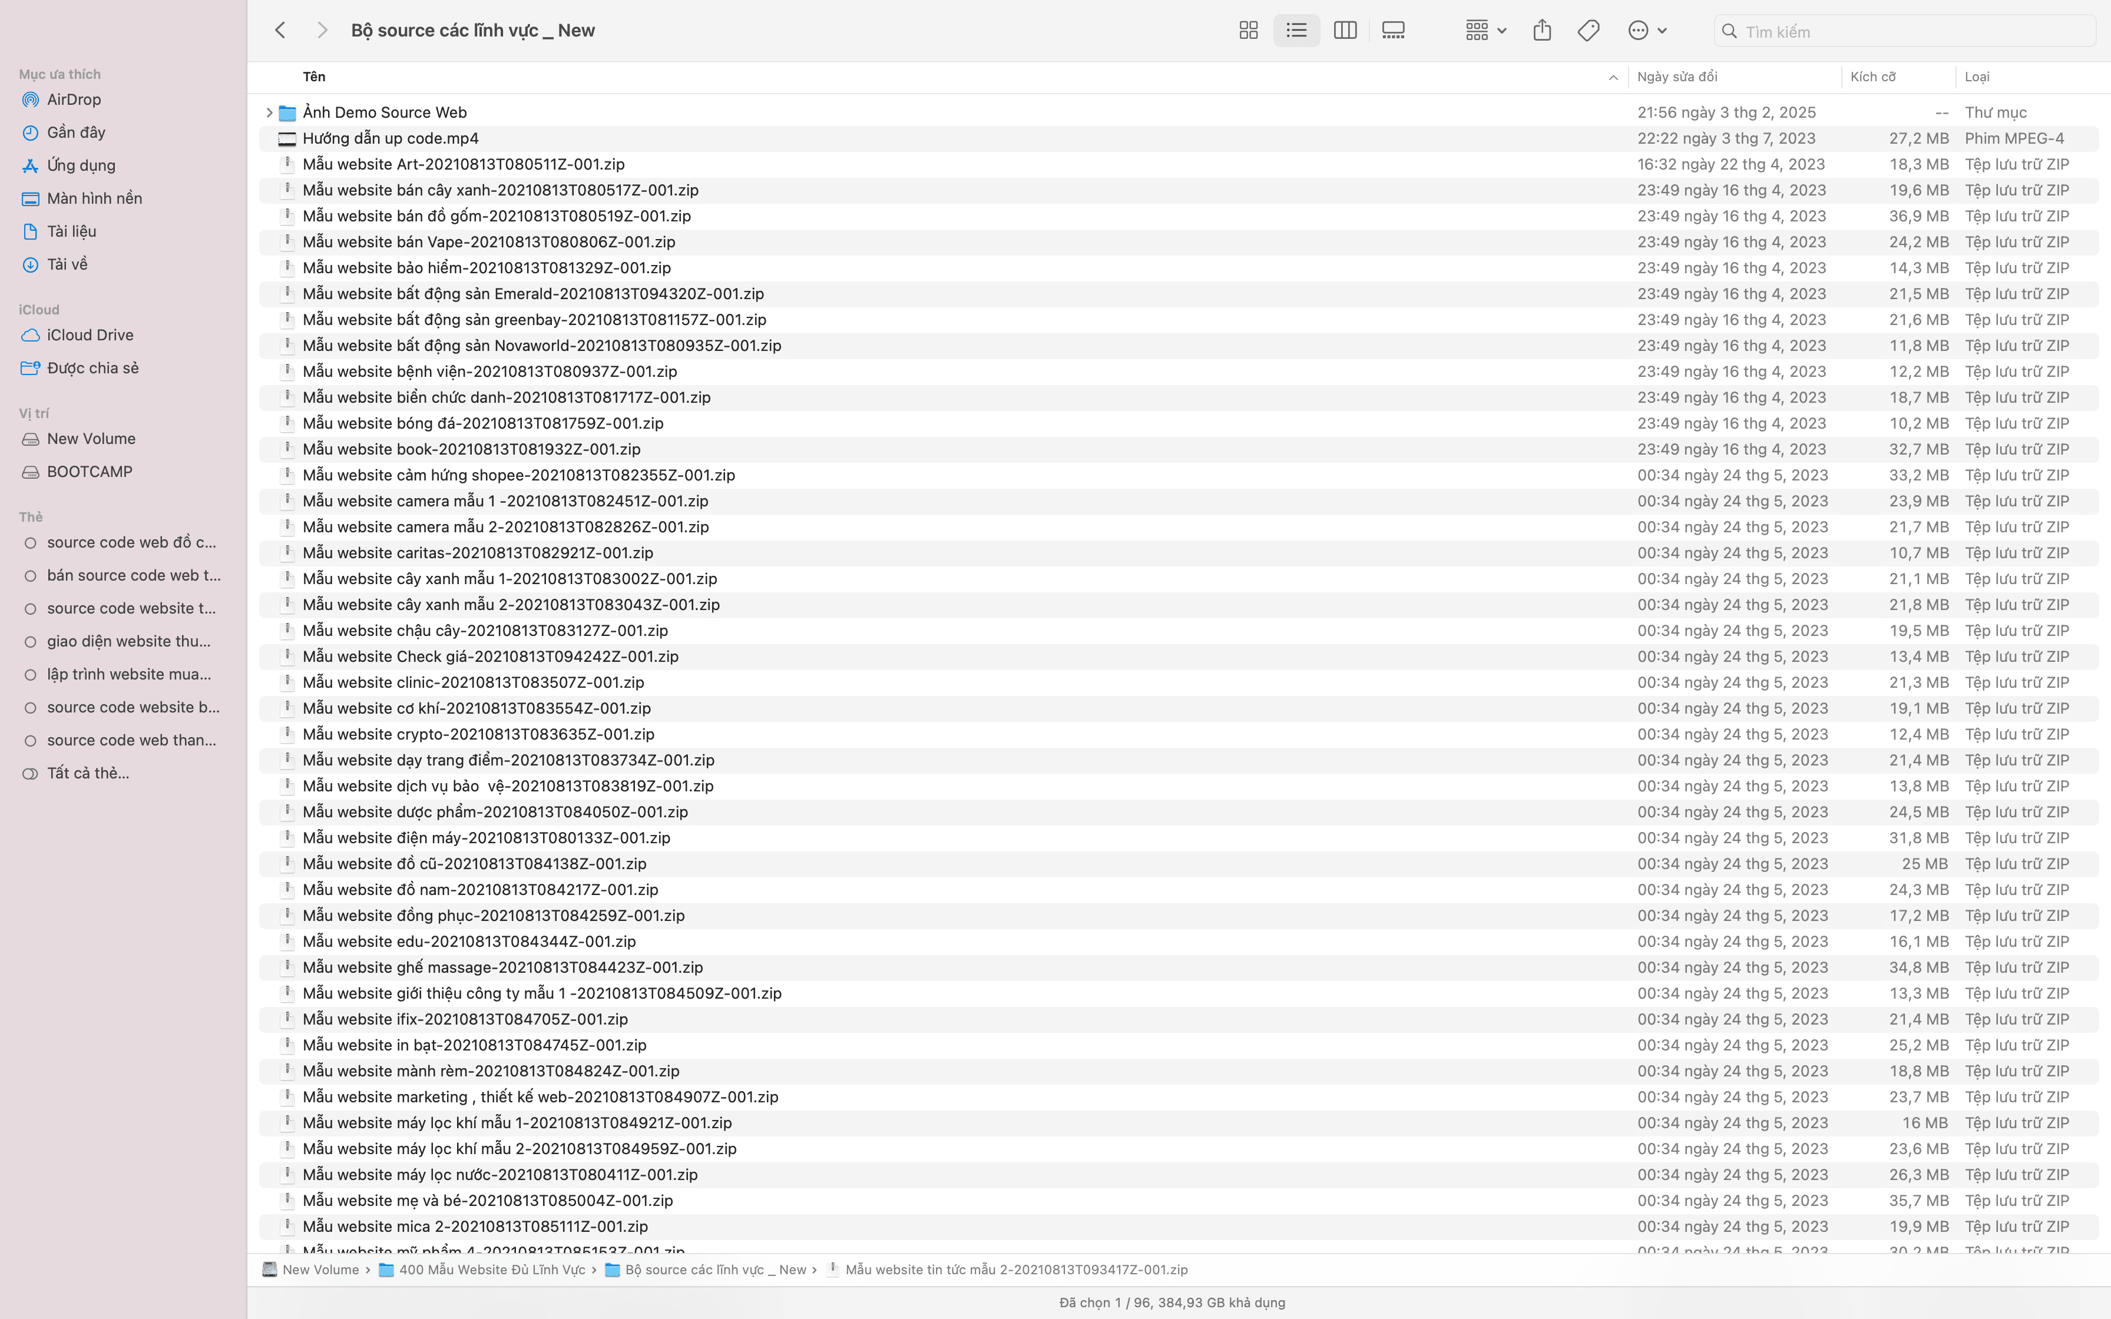Open Tài về in the sidebar
2111x1319 pixels.
click(68, 263)
